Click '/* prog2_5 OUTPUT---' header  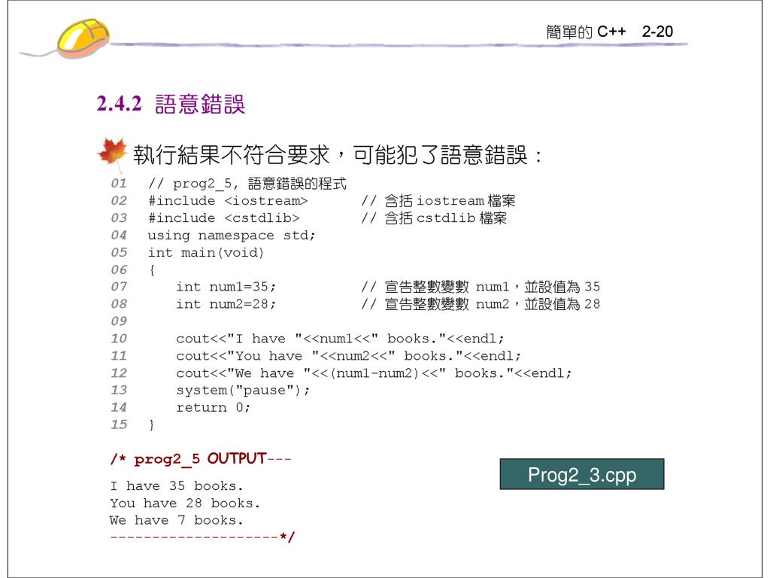click(200, 458)
